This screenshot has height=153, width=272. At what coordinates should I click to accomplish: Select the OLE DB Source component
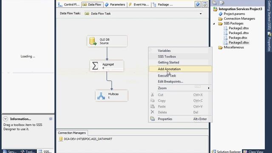click(107, 41)
